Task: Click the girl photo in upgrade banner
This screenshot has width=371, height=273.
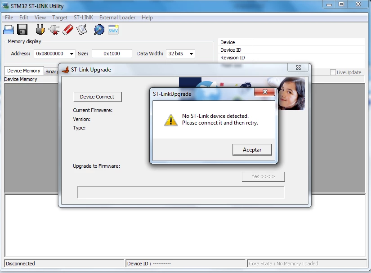Action: [x=291, y=94]
